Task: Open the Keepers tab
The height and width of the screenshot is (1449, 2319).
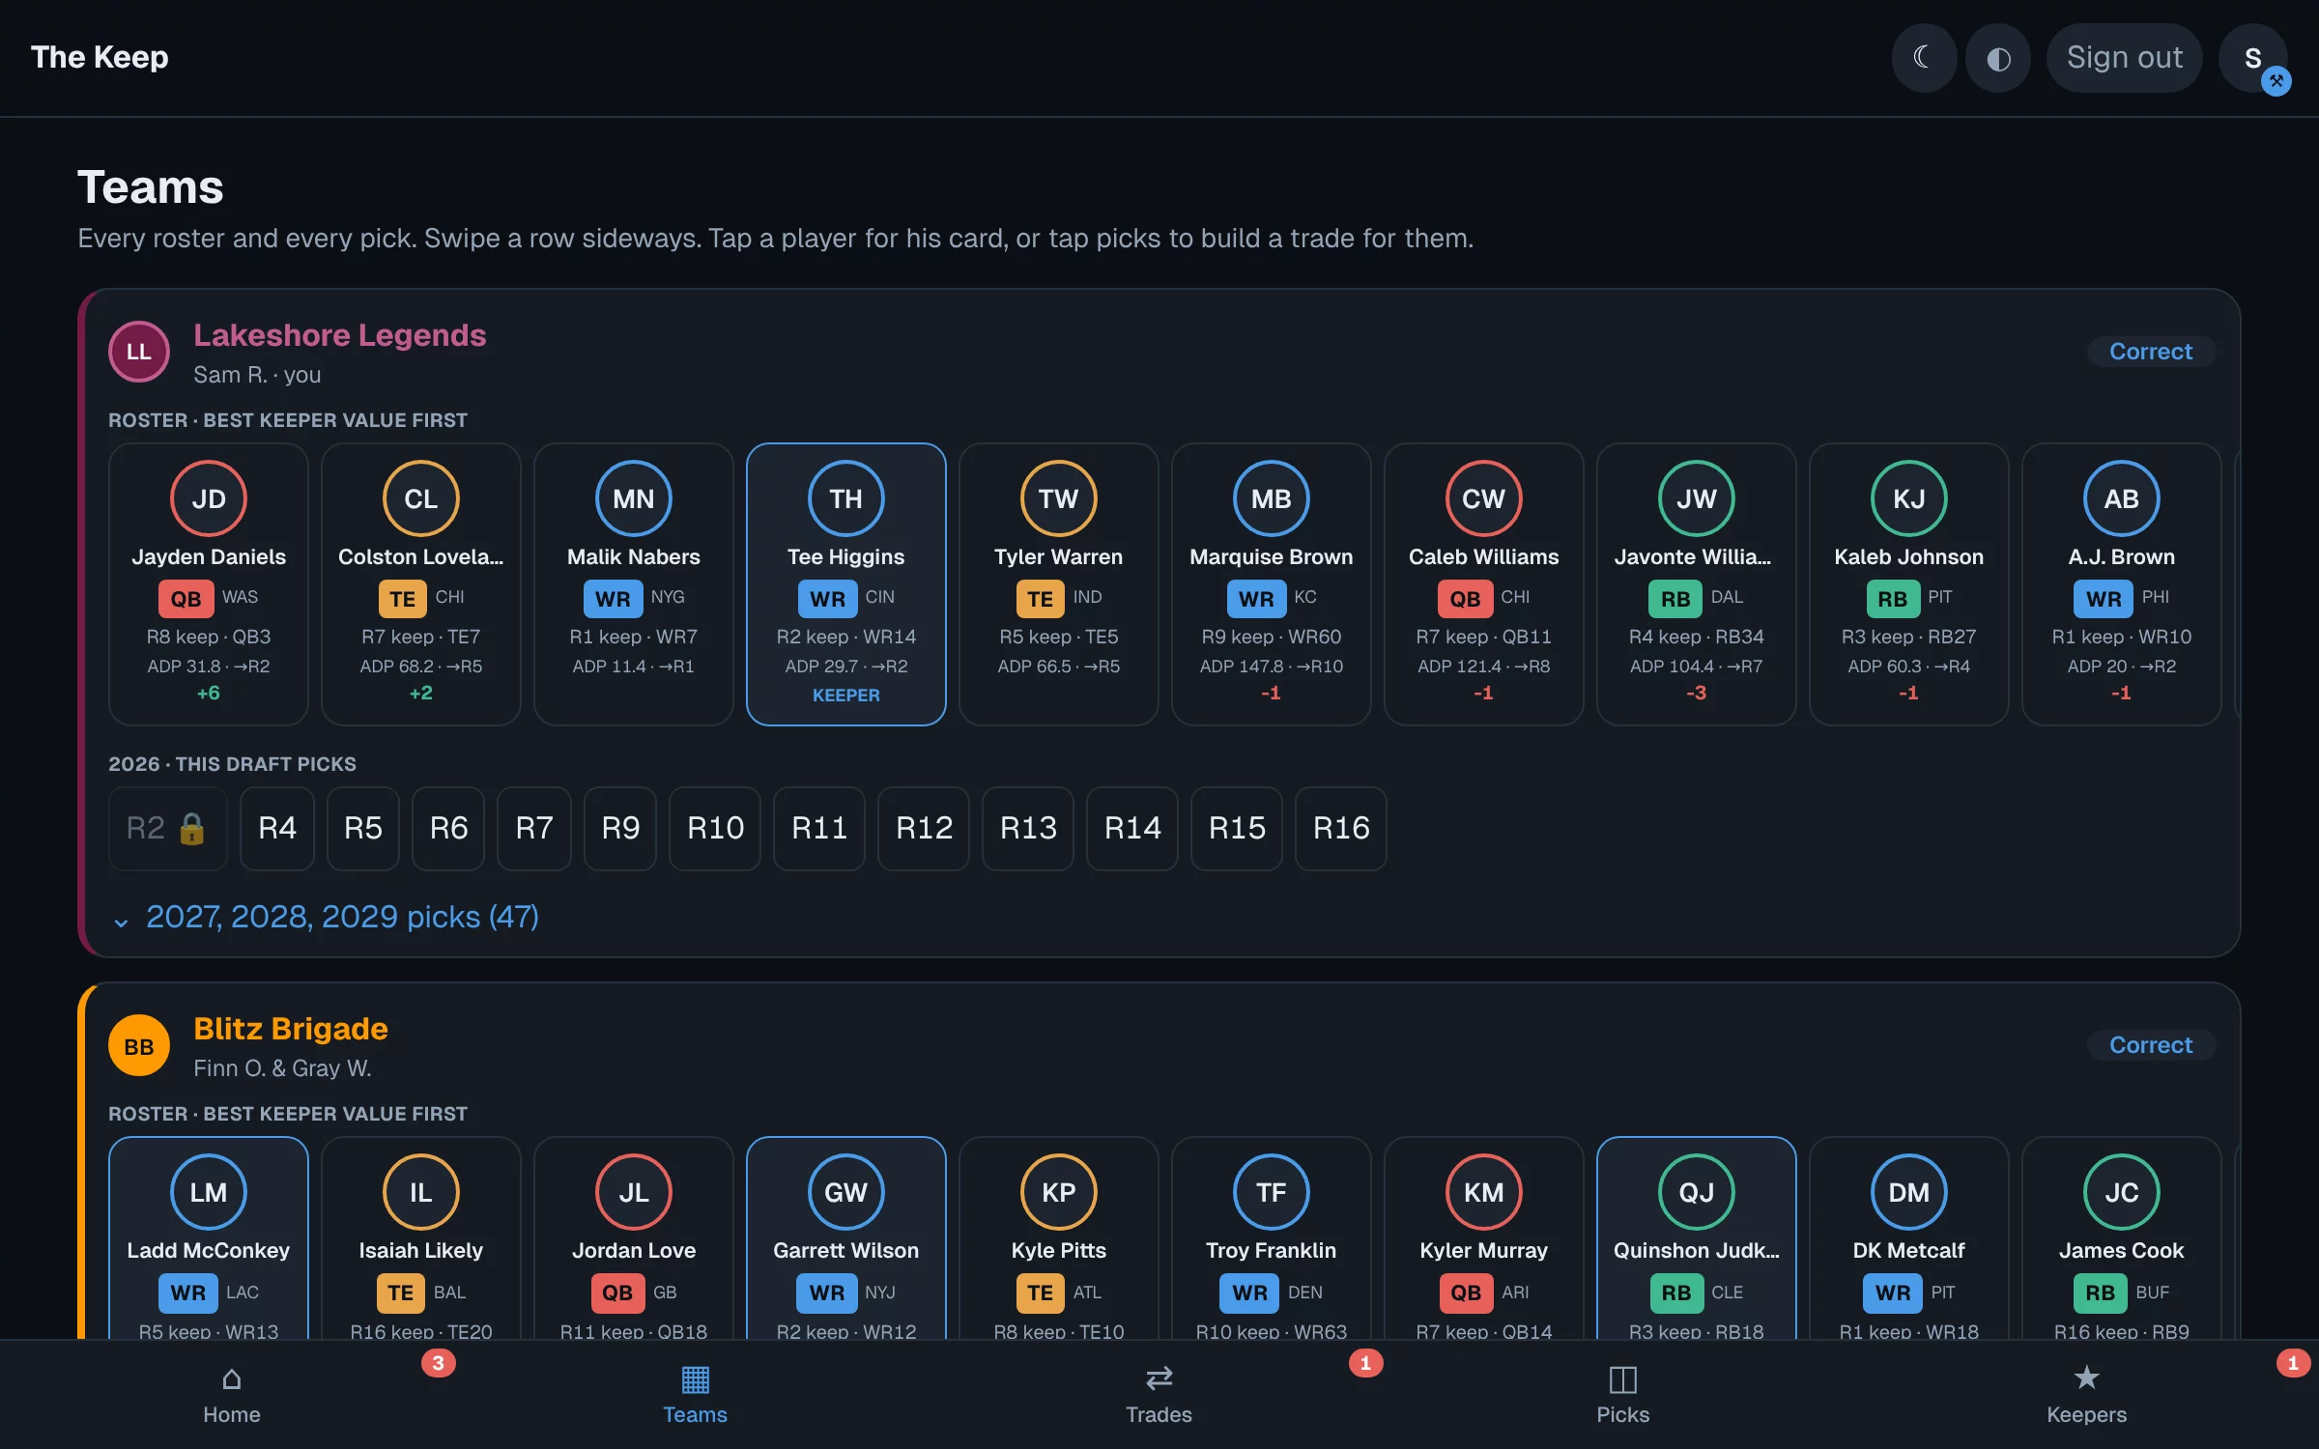Action: [2087, 1395]
